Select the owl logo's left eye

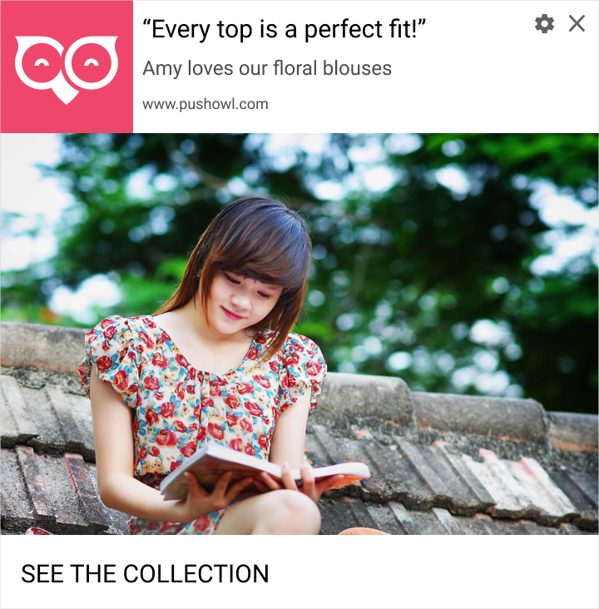click(x=41, y=64)
